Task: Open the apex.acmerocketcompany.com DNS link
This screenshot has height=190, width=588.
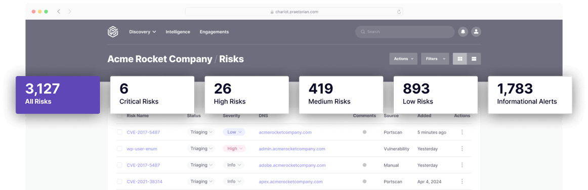Action: 290,182
